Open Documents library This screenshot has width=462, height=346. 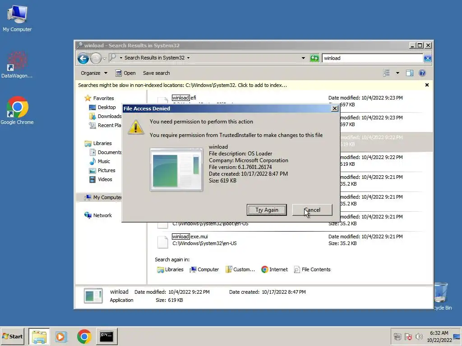pos(105,152)
